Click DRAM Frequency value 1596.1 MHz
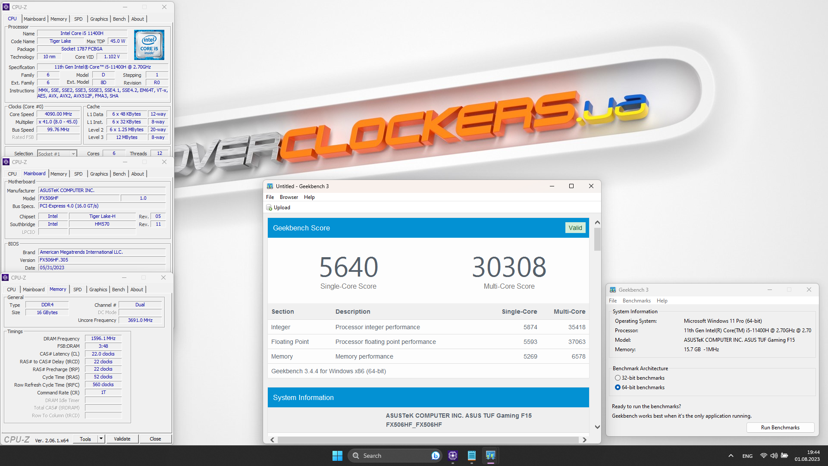Image resolution: width=828 pixels, height=466 pixels. point(103,338)
